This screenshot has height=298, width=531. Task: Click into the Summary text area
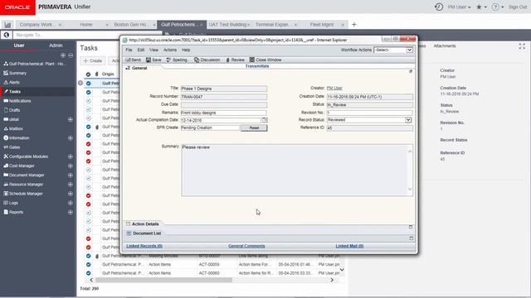(297, 171)
